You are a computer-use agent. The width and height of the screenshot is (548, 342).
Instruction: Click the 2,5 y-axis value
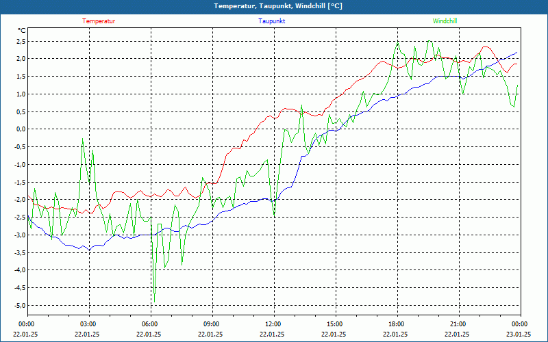tap(21, 42)
